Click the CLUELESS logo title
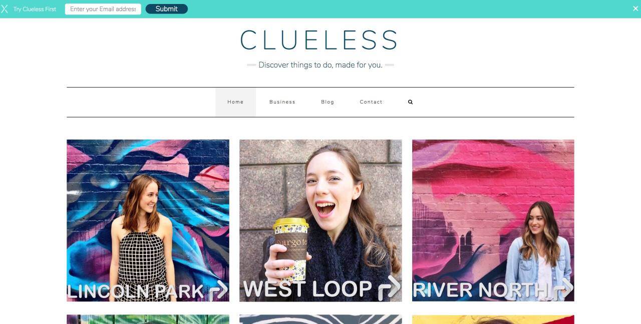The image size is (641, 324). click(319, 40)
